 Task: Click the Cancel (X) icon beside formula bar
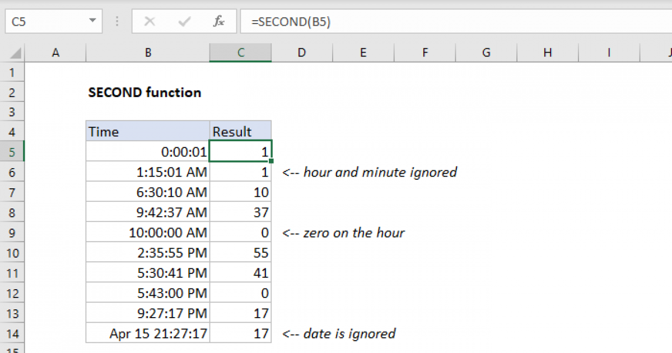150,21
